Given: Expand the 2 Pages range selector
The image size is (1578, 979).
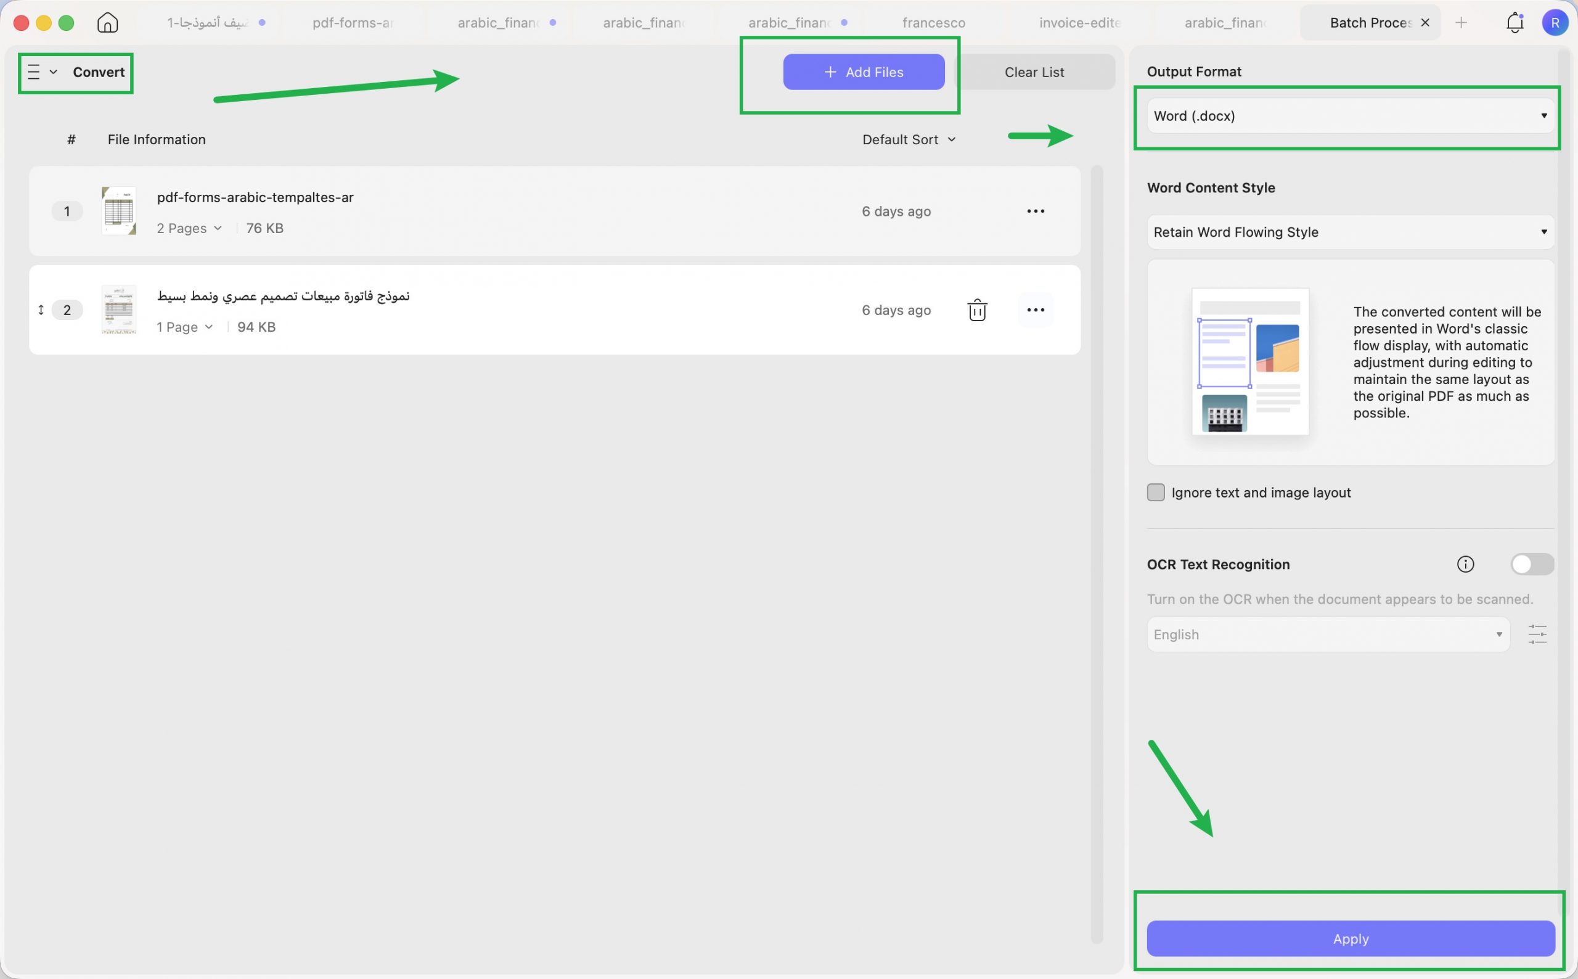Looking at the screenshot, I should point(189,228).
